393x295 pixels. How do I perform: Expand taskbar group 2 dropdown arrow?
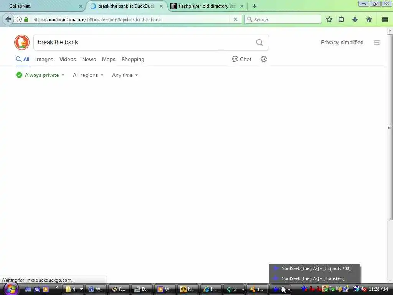243,289
